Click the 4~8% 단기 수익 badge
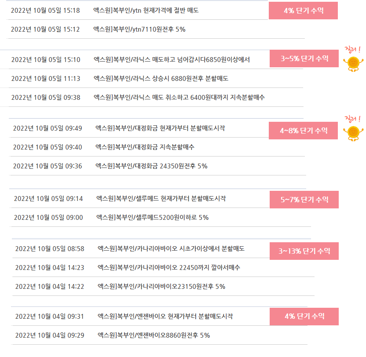 (303, 131)
